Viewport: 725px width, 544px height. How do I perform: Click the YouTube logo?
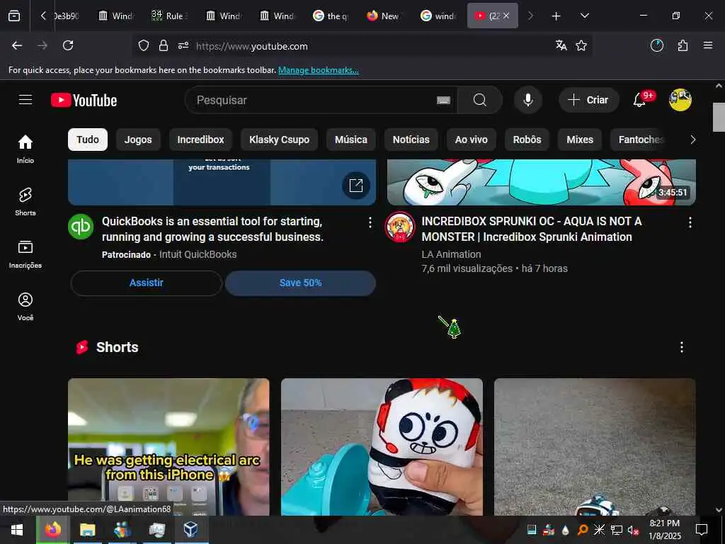tap(84, 100)
